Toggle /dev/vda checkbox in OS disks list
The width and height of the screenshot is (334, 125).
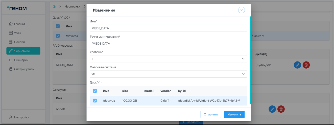58,36
